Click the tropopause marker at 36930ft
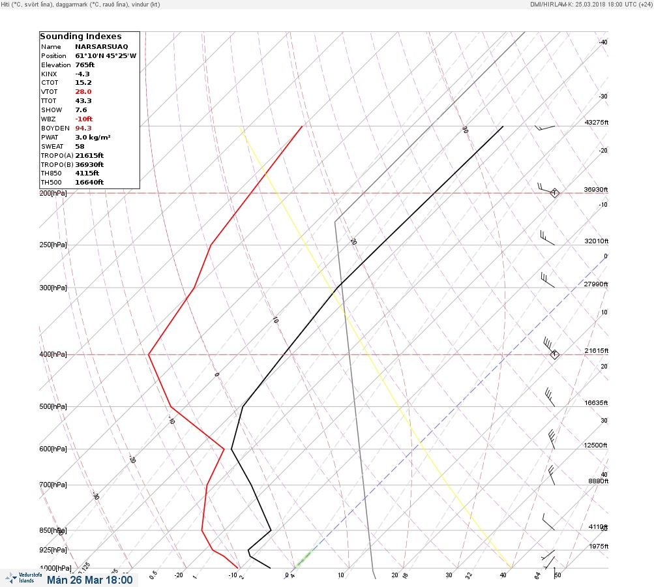The image size is (654, 587). [554, 193]
